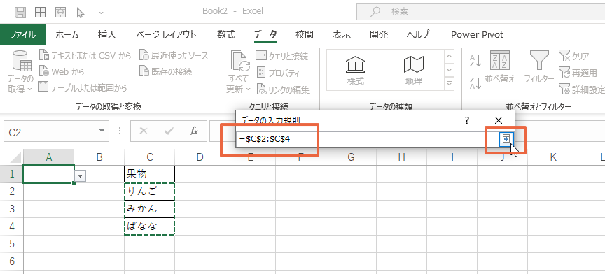605x274 pixels.
Task: Select column K header
Action: 553,157
